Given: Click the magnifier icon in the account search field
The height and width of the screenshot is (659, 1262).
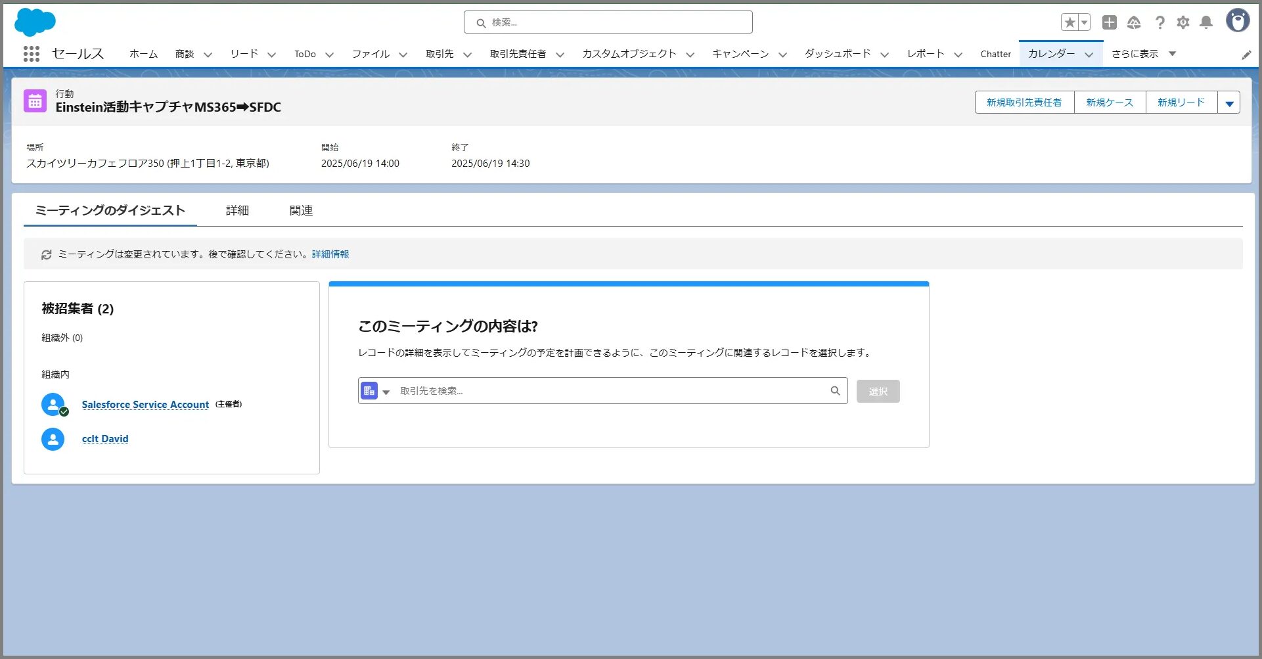Looking at the screenshot, I should click(x=835, y=391).
